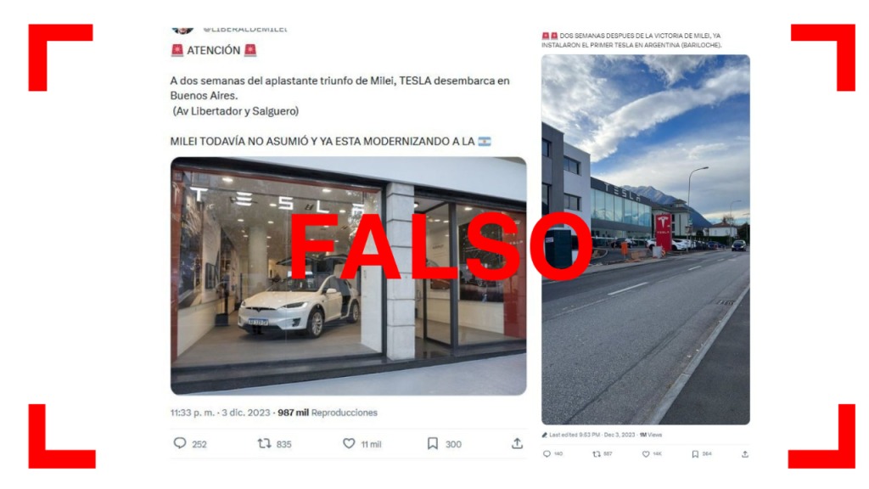
Task: Click the ATENCIÓN heading text
Action: (213, 50)
